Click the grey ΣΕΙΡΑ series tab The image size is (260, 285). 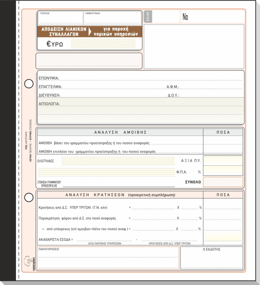148,17
